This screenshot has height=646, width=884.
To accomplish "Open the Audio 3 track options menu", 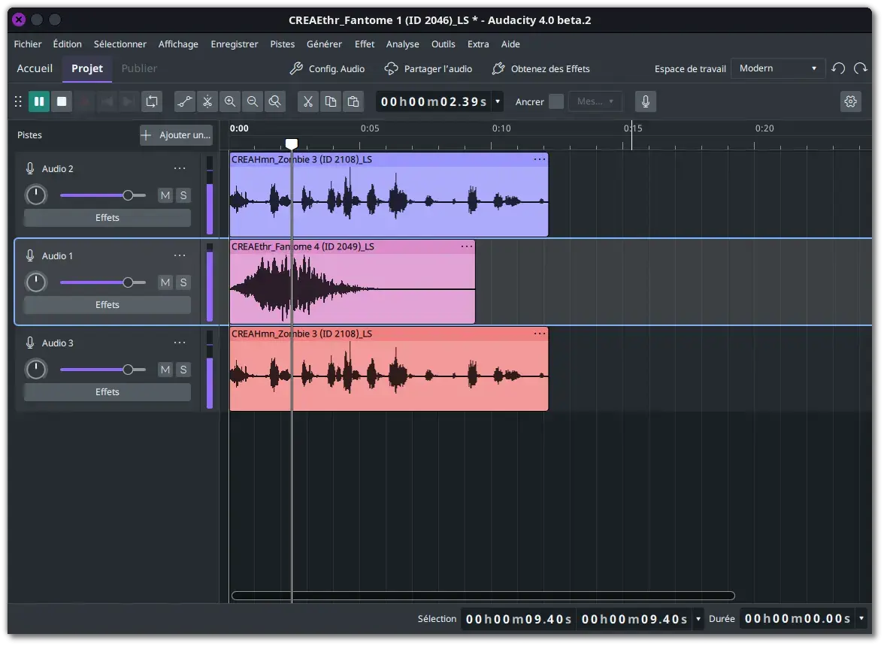I will coord(180,343).
